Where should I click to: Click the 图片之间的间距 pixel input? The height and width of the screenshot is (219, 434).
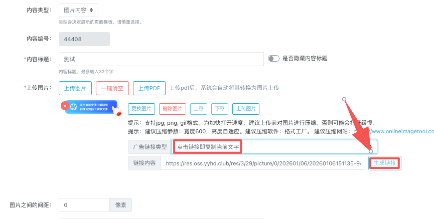pyautogui.click(x=84, y=205)
